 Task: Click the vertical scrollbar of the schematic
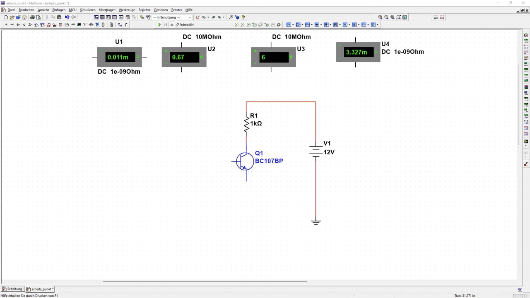(x=519, y=104)
